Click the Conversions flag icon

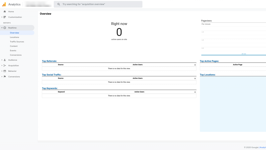(x=5, y=77)
